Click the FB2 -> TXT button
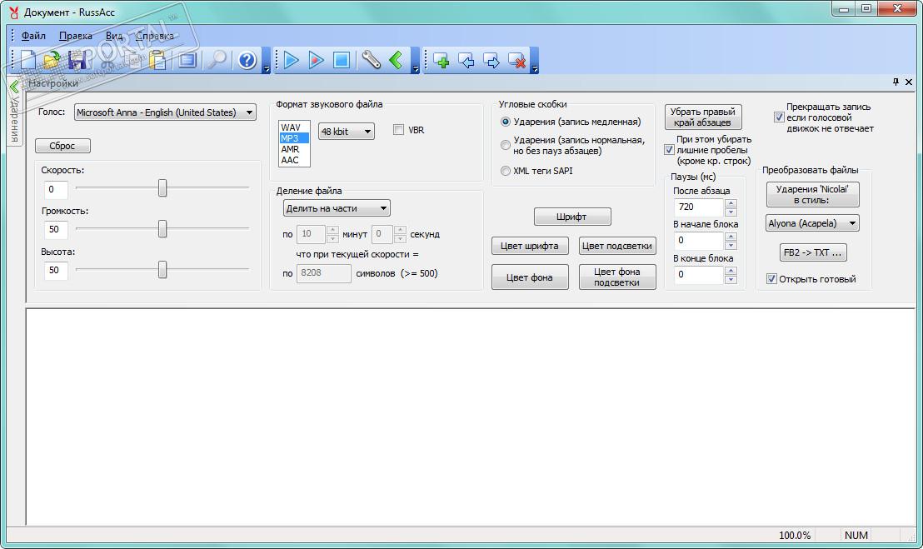 tap(812, 252)
